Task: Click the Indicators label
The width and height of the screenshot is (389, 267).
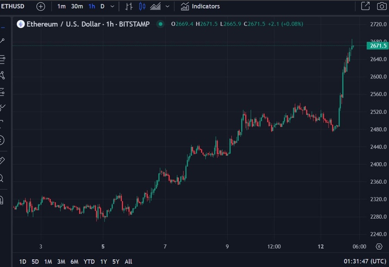Action: coord(206,6)
